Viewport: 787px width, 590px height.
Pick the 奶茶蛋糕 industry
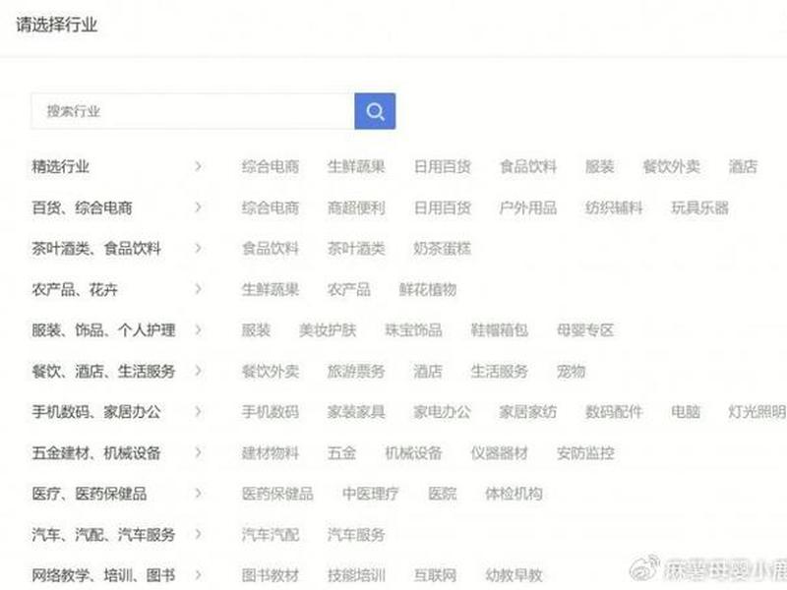(442, 248)
